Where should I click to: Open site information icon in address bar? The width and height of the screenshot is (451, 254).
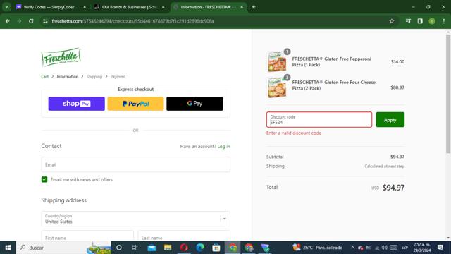click(x=45, y=21)
